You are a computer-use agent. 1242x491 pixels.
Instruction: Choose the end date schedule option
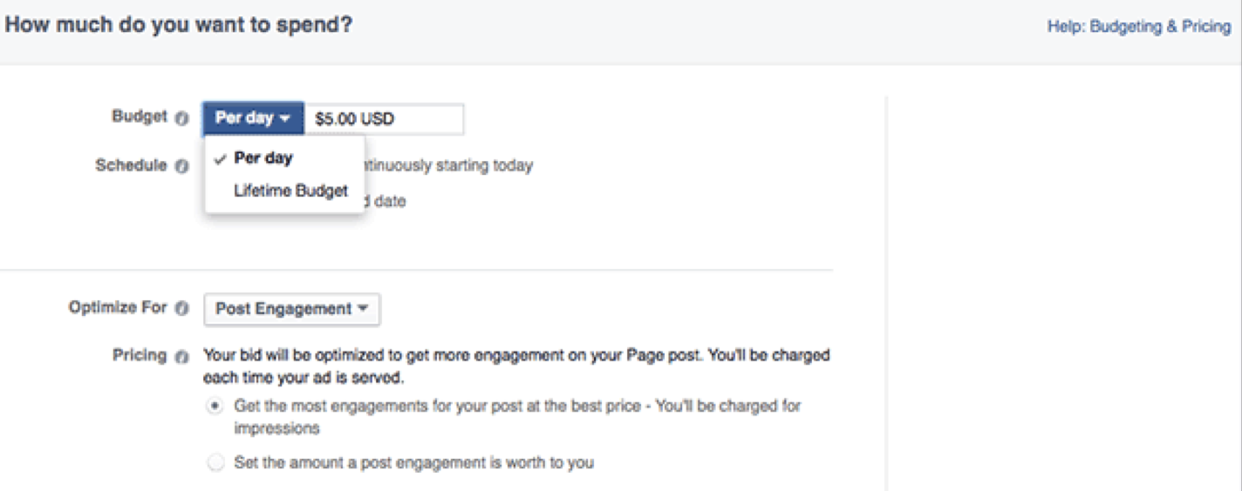pos(385,201)
